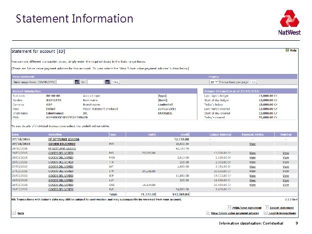The image size is (312, 234).
Task: View voucher for the LVP row
Action: [x=286, y=180]
